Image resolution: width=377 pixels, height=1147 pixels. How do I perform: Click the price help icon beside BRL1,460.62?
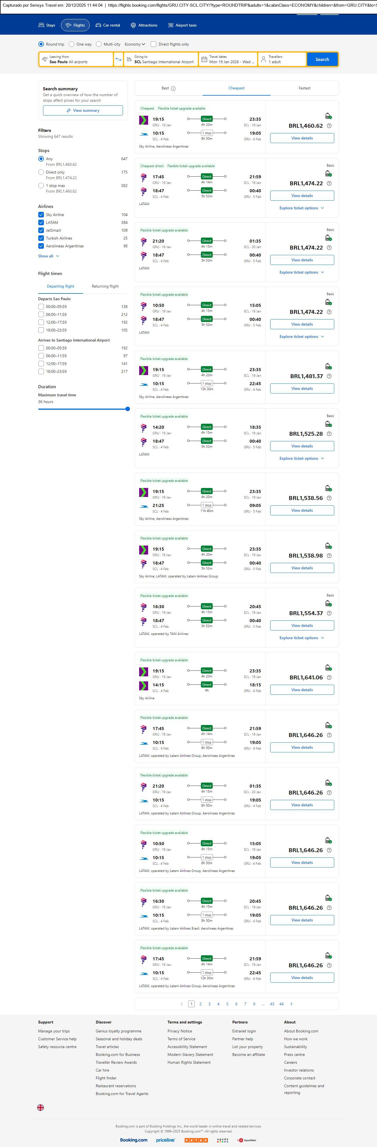click(329, 126)
